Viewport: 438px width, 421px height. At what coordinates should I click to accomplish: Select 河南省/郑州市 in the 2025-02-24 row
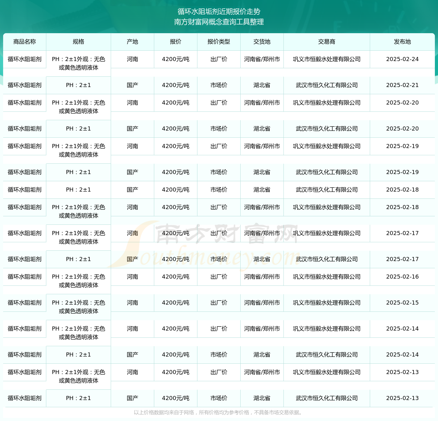262,59
